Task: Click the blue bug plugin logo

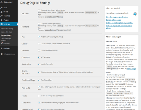Action: point(135,14)
